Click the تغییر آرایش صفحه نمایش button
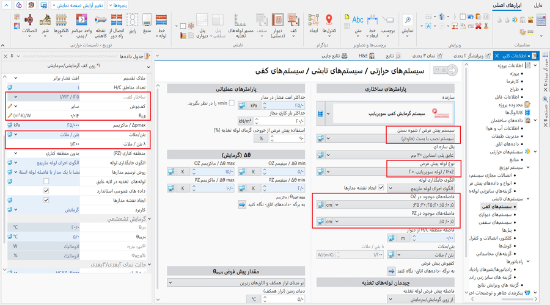Screen dimensions: 550x305 (80, 5)
